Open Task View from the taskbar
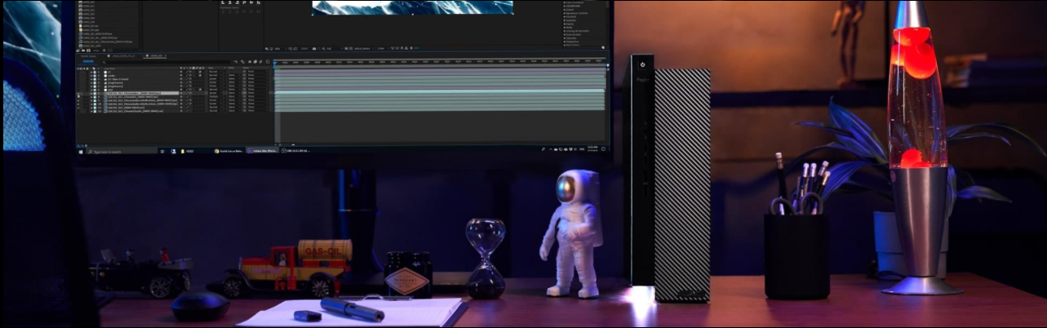The height and width of the screenshot is (328, 1047). tap(162, 151)
